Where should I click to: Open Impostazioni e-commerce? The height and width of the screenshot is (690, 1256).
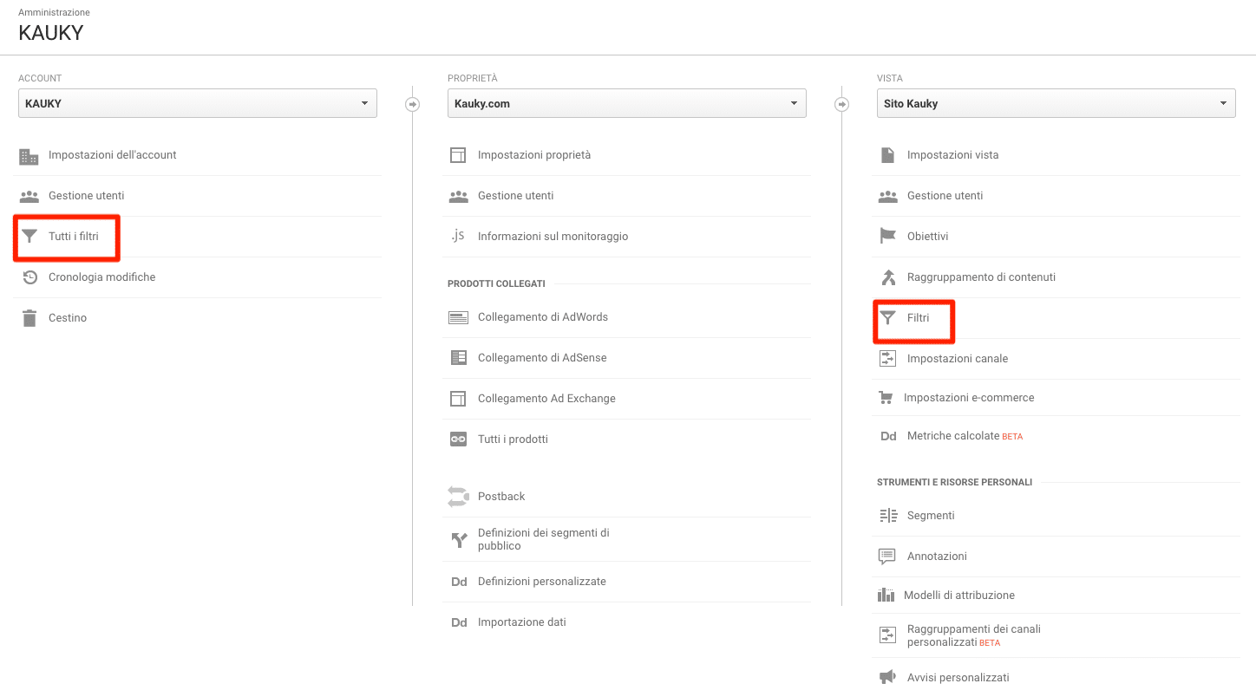(x=969, y=398)
